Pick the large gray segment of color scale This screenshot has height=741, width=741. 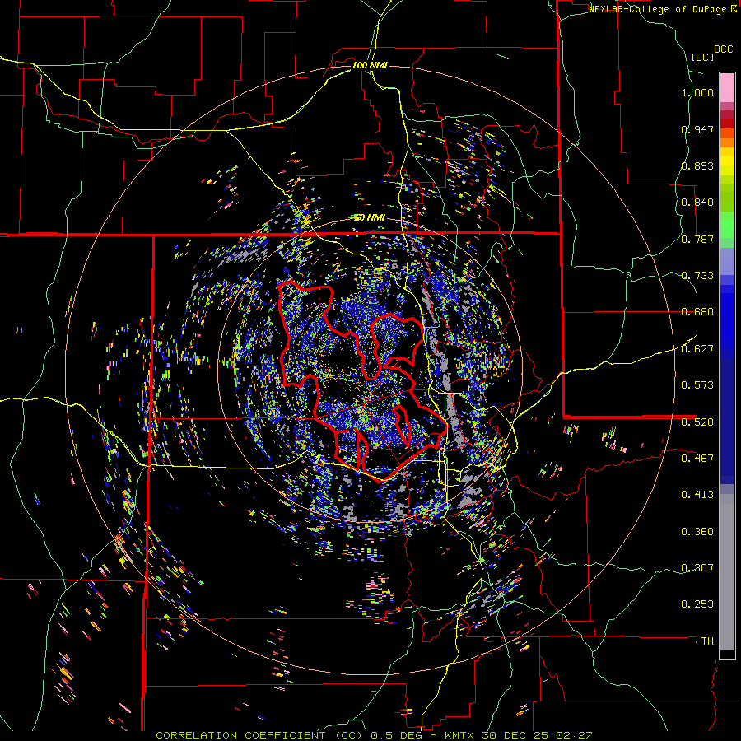pyautogui.click(x=727, y=572)
